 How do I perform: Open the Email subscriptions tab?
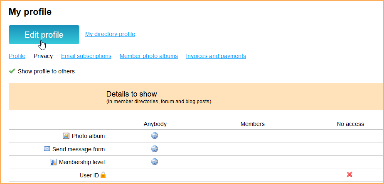click(x=86, y=56)
